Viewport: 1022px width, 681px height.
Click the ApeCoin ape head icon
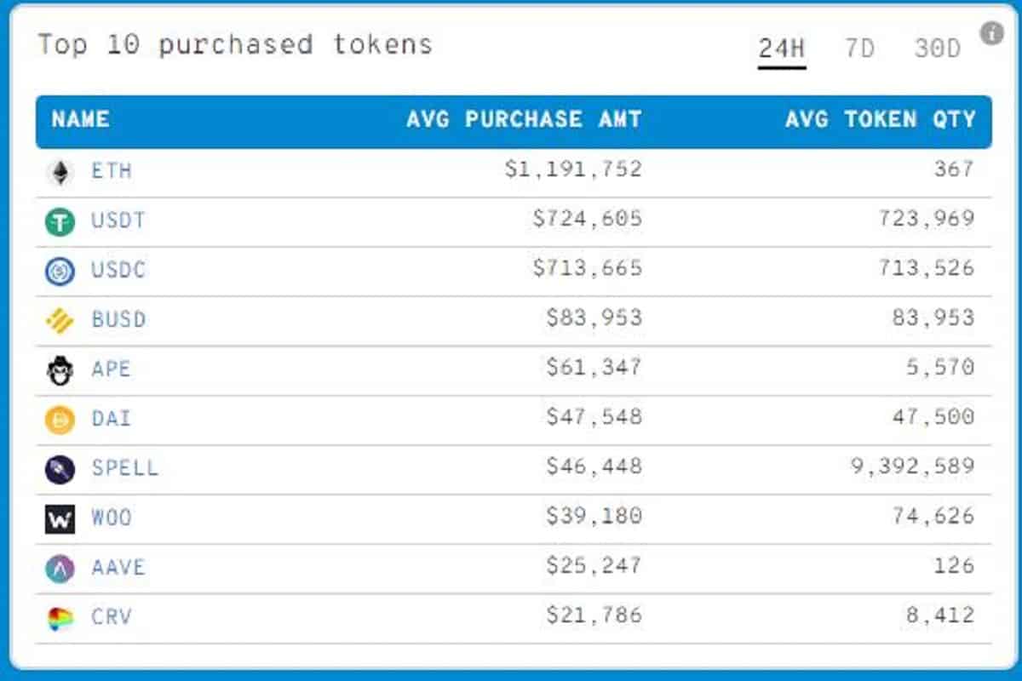(x=60, y=370)
